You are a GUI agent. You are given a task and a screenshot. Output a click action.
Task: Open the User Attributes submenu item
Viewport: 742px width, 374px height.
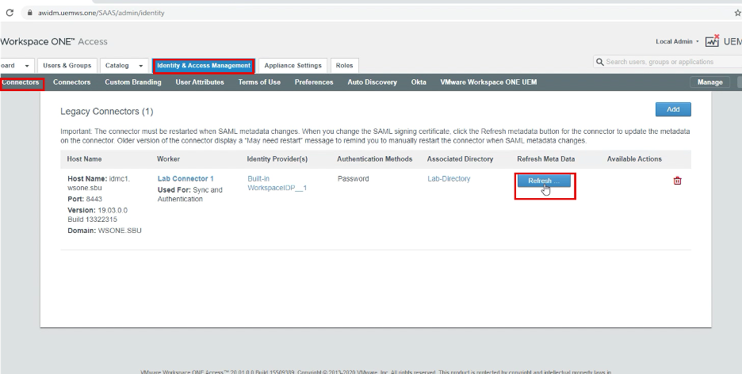[200, 82]
